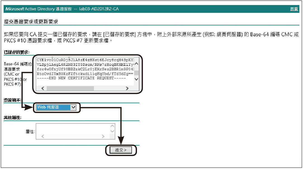Click the 首頁 link in header
This screenshot has width=303, height=169.
coord(294,9)
